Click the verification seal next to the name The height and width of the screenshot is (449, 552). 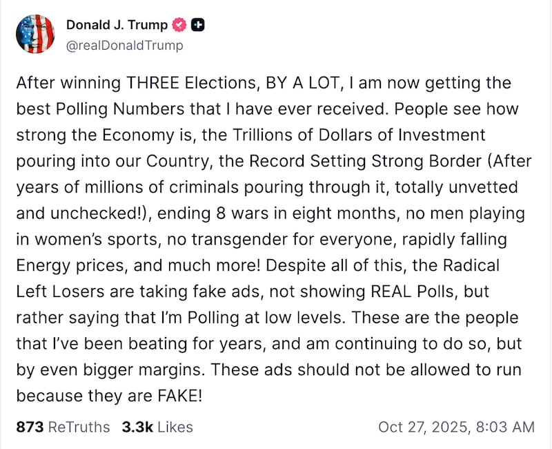[178, 24]
